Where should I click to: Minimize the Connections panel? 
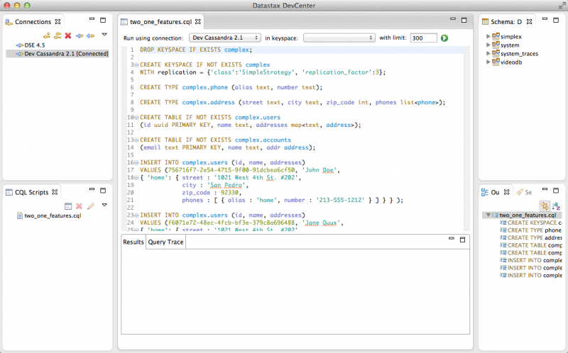click(92, 19)
